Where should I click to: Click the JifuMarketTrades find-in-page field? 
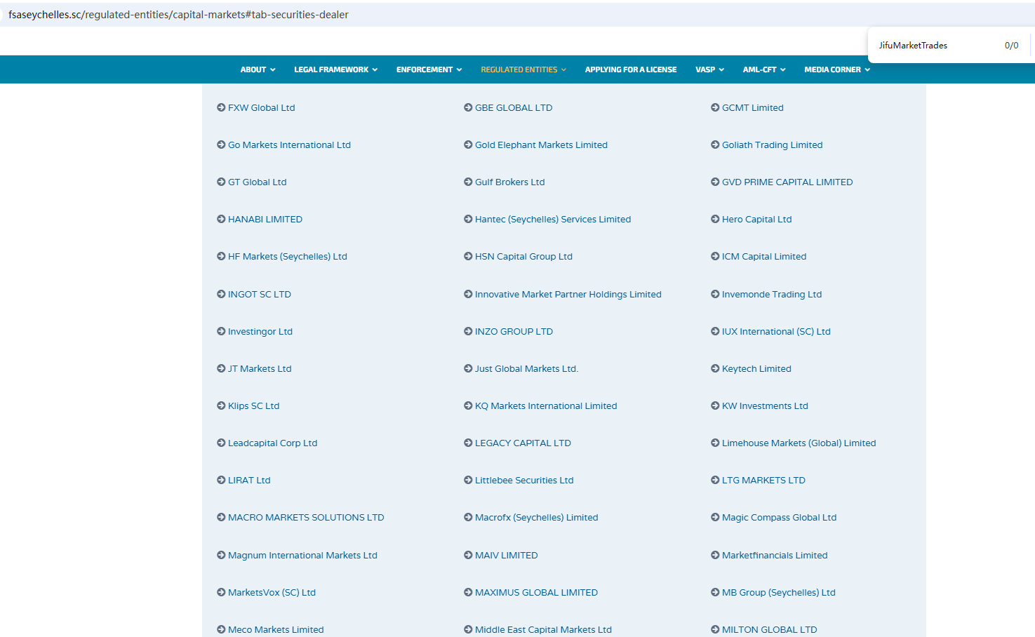913,46
